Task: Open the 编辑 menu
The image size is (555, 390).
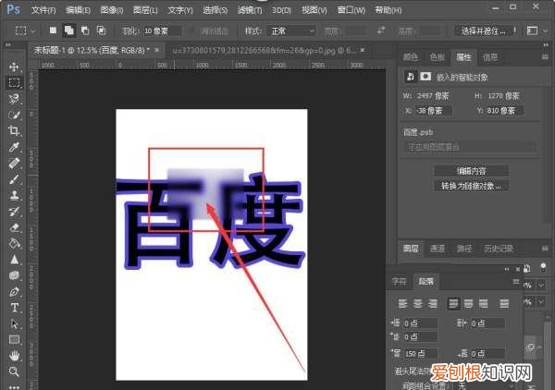Action: [79, 10]
